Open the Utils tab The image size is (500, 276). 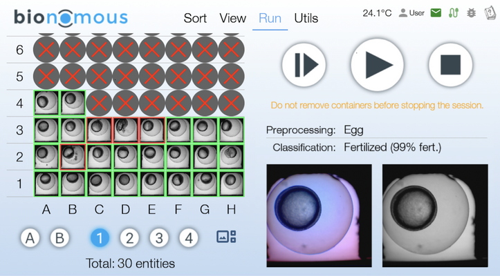[x=306, y=18]
